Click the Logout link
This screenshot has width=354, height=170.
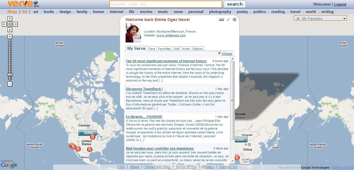pos(340,4)
